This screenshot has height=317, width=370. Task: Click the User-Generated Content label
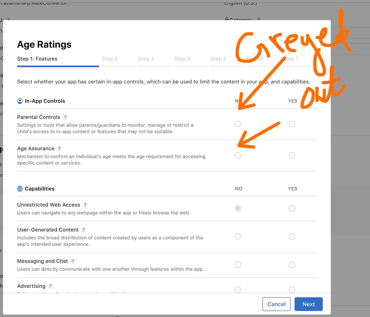(48, 230)
